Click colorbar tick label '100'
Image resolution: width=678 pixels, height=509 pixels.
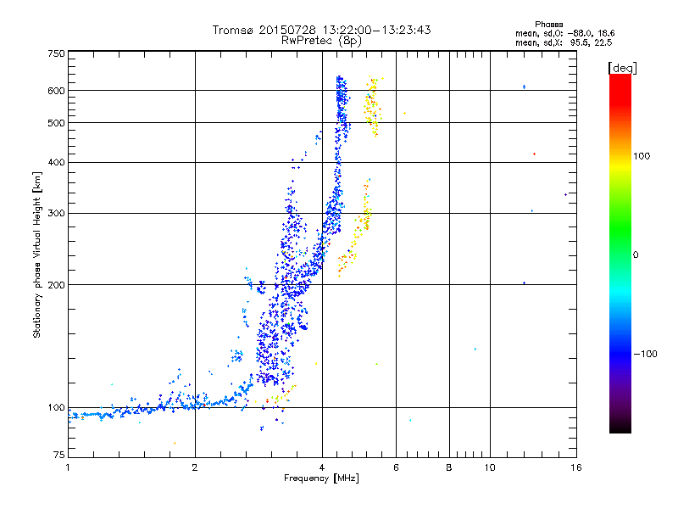coord(642,156)
